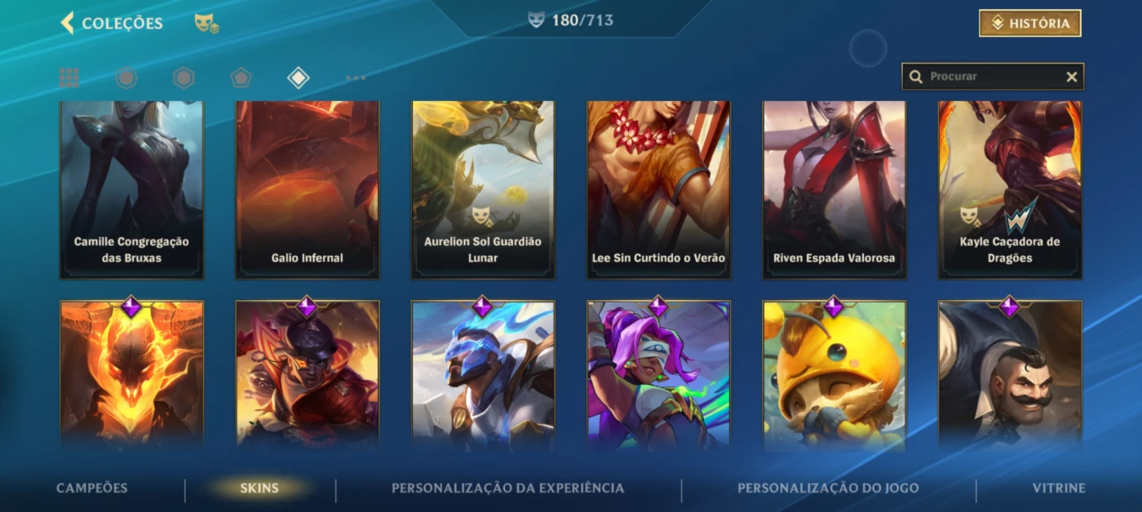Toggle the diamond rarity filter icon
Viewport: 1142px width, 512px height.
tap(299, 77)
